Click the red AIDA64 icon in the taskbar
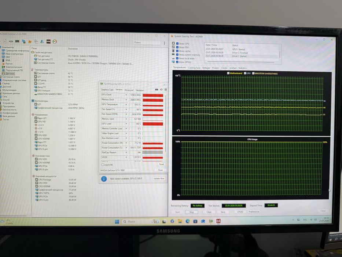Image resolution: width=342 pixels, height=257 pixels. [218, 221]
